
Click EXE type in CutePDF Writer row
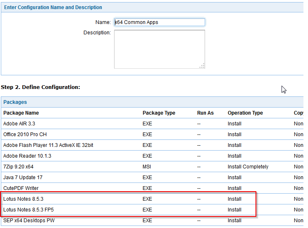pos(147,188)
